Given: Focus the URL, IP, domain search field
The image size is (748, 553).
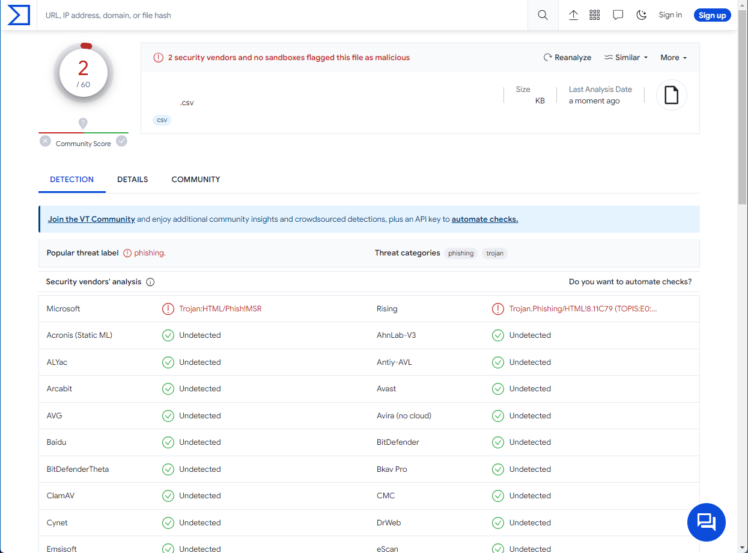Looking at the screenshot, I should pos(282,15).
